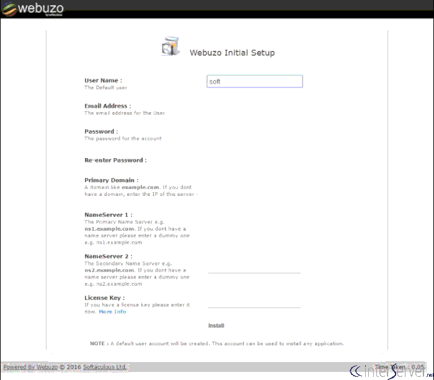Focus the User Name input field
The height and width of the screenshot is (380, 434).
click(255, 81)
